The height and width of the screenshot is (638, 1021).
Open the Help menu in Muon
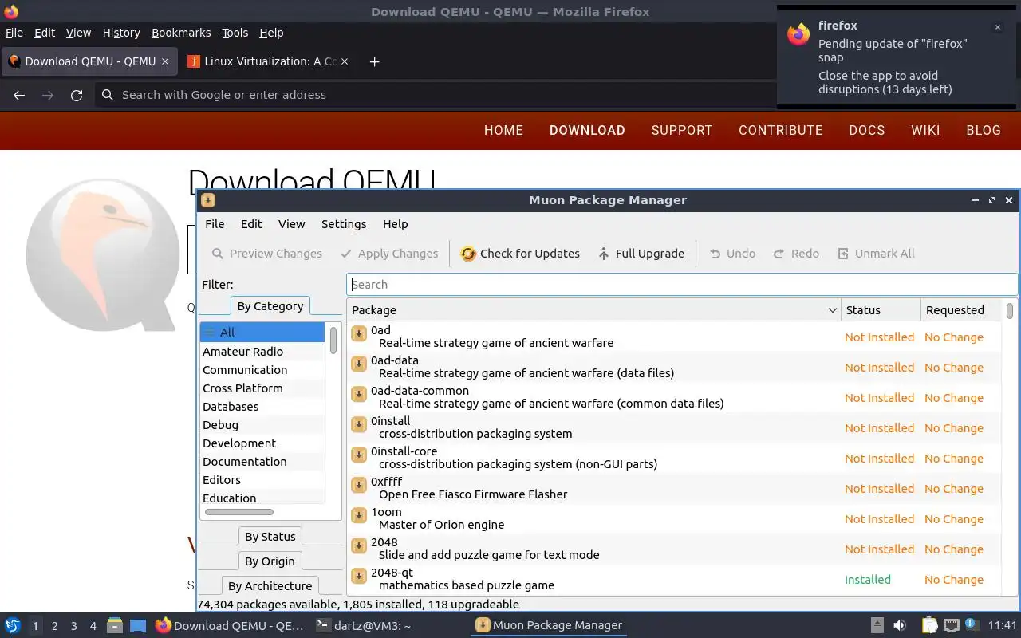tap(395, 224)
